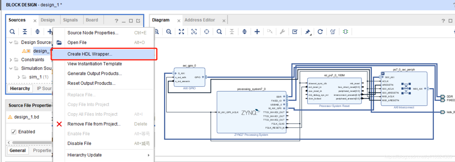Expand the DDR port on processing_system7_0
Image resolution: width=455 pixels, height=162 pixels.
[x=284, y=97]
